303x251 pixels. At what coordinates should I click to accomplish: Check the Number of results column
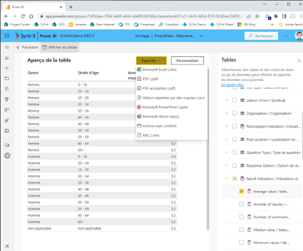[241, 204]
